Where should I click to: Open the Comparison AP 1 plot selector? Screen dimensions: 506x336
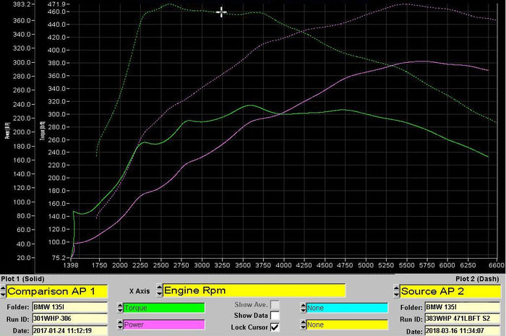56,290
